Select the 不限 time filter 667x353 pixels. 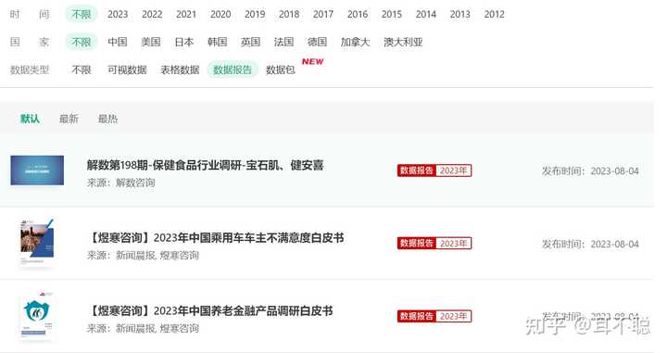(82, 14)
